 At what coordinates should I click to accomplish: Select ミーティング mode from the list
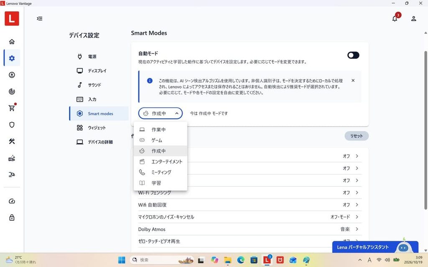point(160,172)
